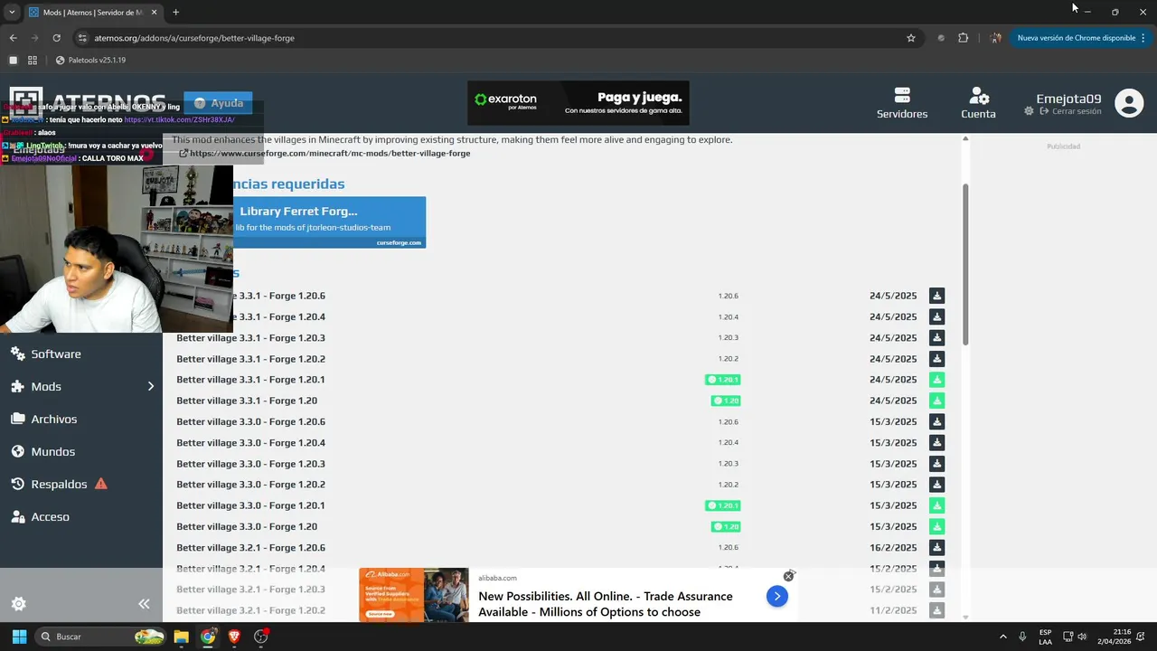Screen dimensions: 1157x651
Task: Click the page vertical scrollbar thumb
Action: (965, 264)
